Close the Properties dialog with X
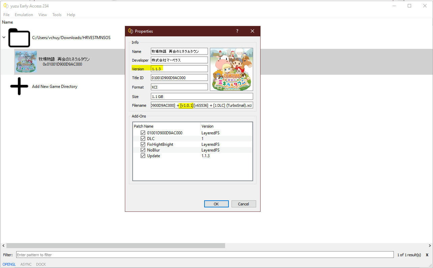Image resolution: width=433 pixels, height=268 pixels. (x=252, y=31)
